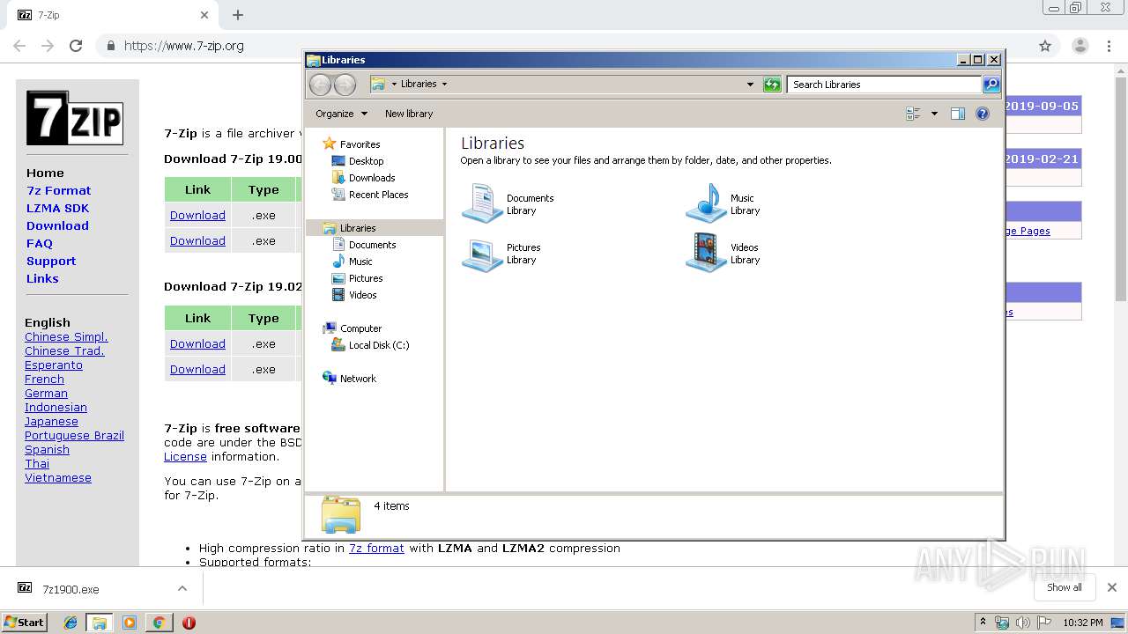
Task: Open 7z Format page link
Action: [58, 190]
